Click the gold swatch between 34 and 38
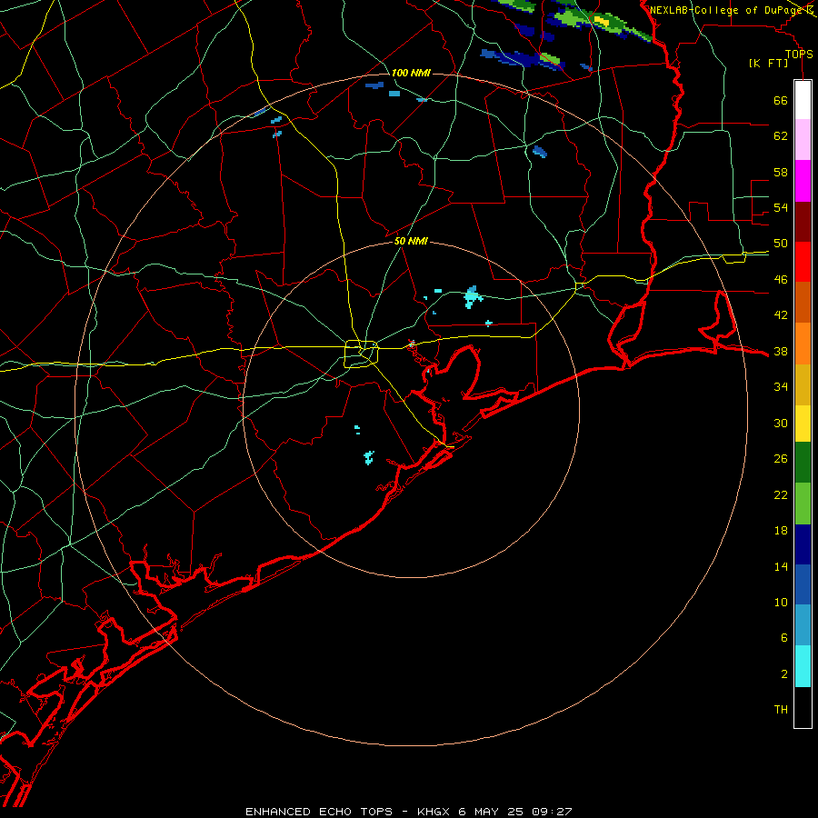The width and height of the screenshot is (818, 818). point(803,384)
